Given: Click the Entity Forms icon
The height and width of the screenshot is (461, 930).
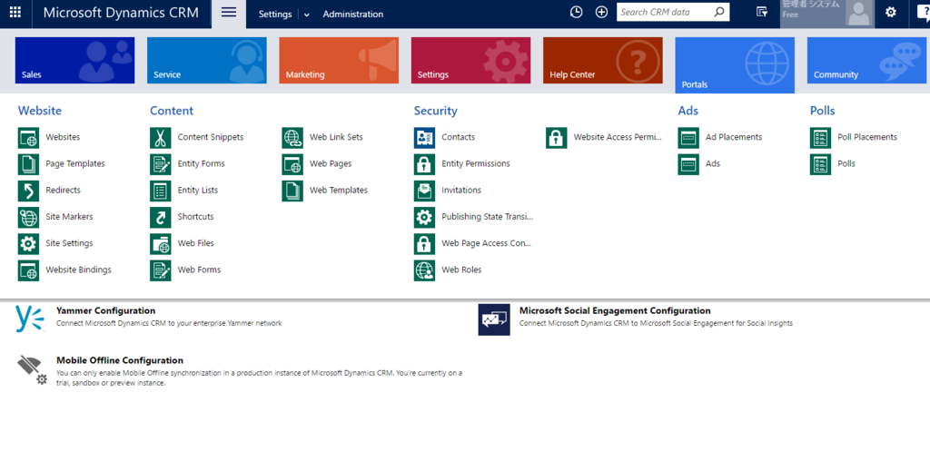Looking at the screenshot, I should click(160, 164).
